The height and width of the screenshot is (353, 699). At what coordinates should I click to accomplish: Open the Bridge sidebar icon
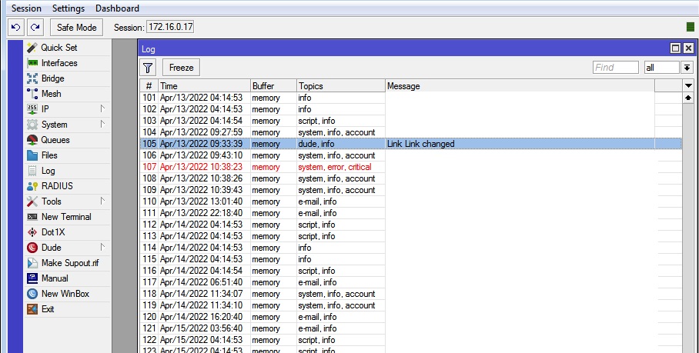coord(32,78)
